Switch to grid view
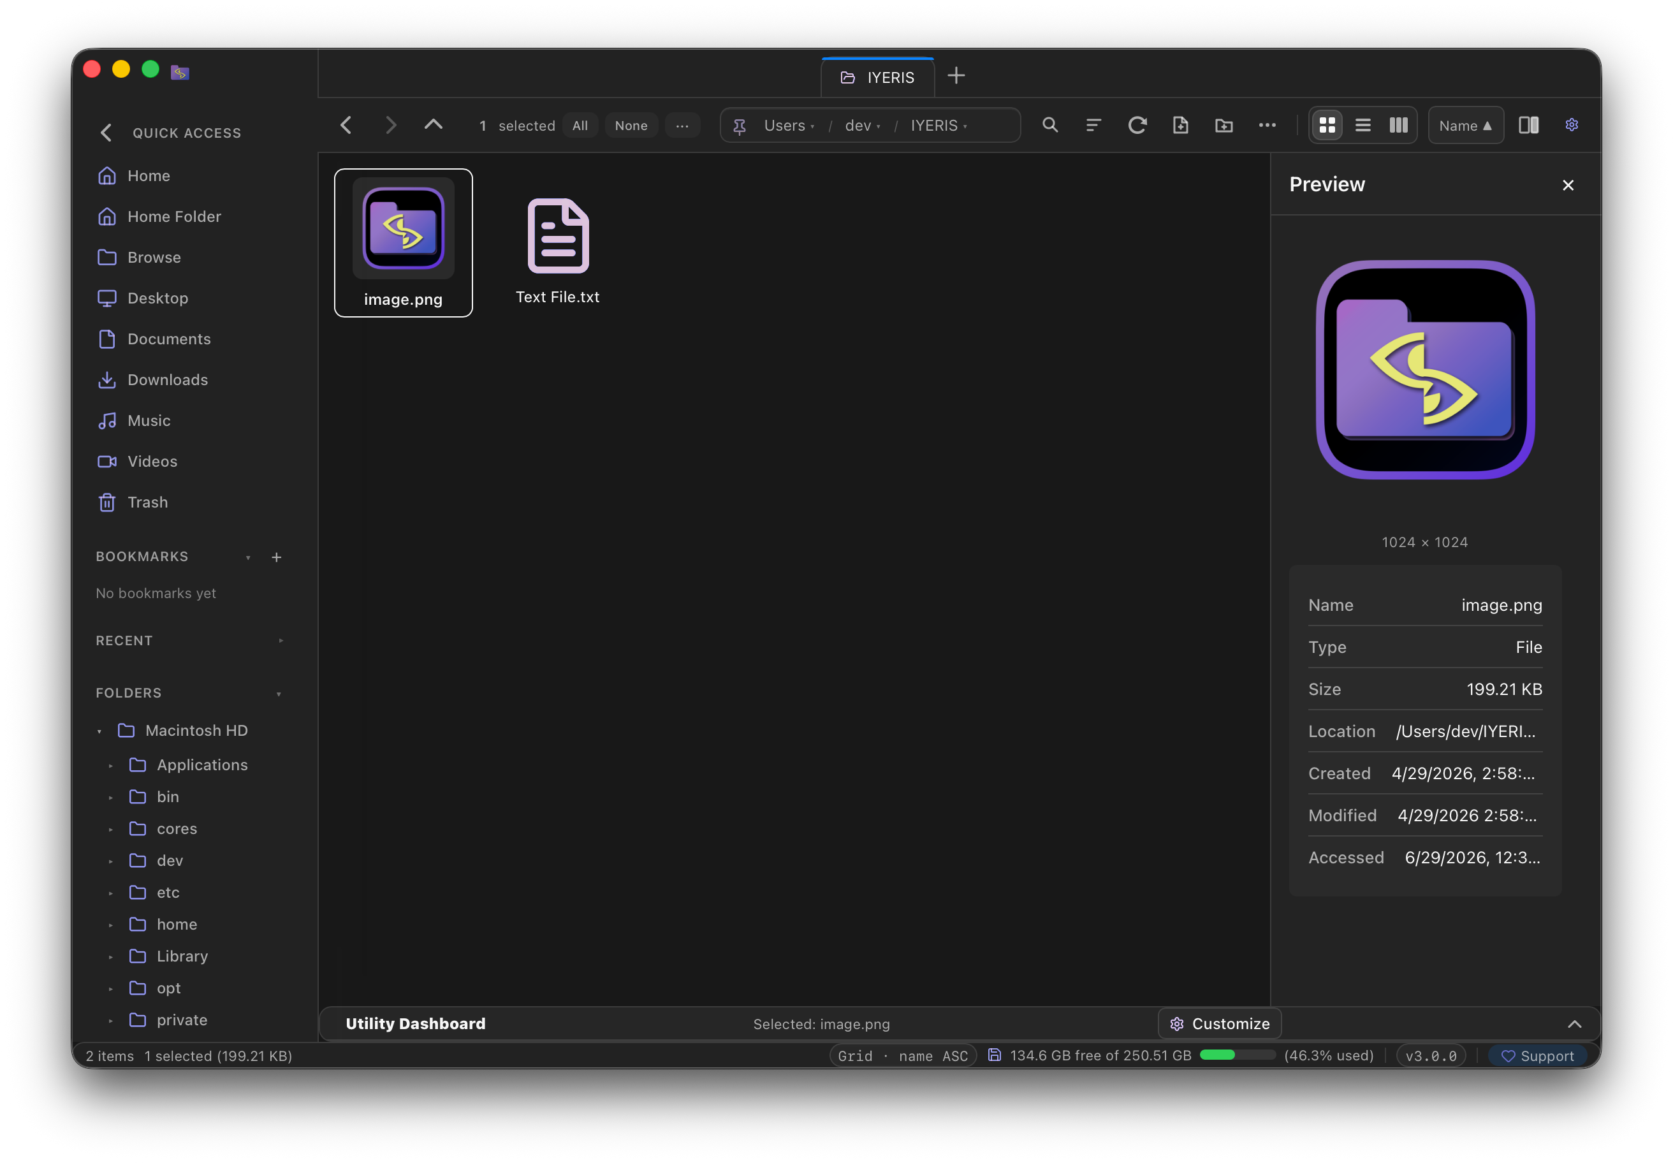This screenshot has width=1673, height=1163. [x=1327, y=126]
